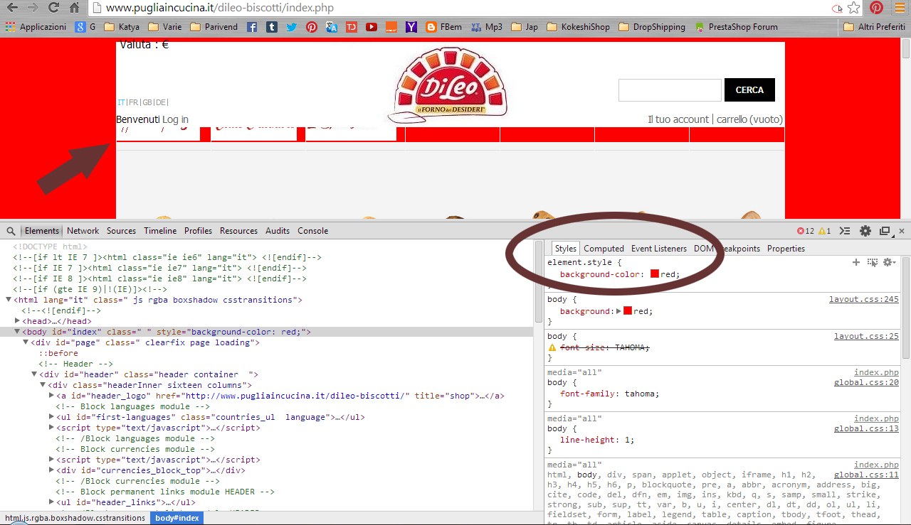The width and height of the screenshot is (911, 525).
Task: Bookmark this page with the star icon
Action: [x=854, y=8]
